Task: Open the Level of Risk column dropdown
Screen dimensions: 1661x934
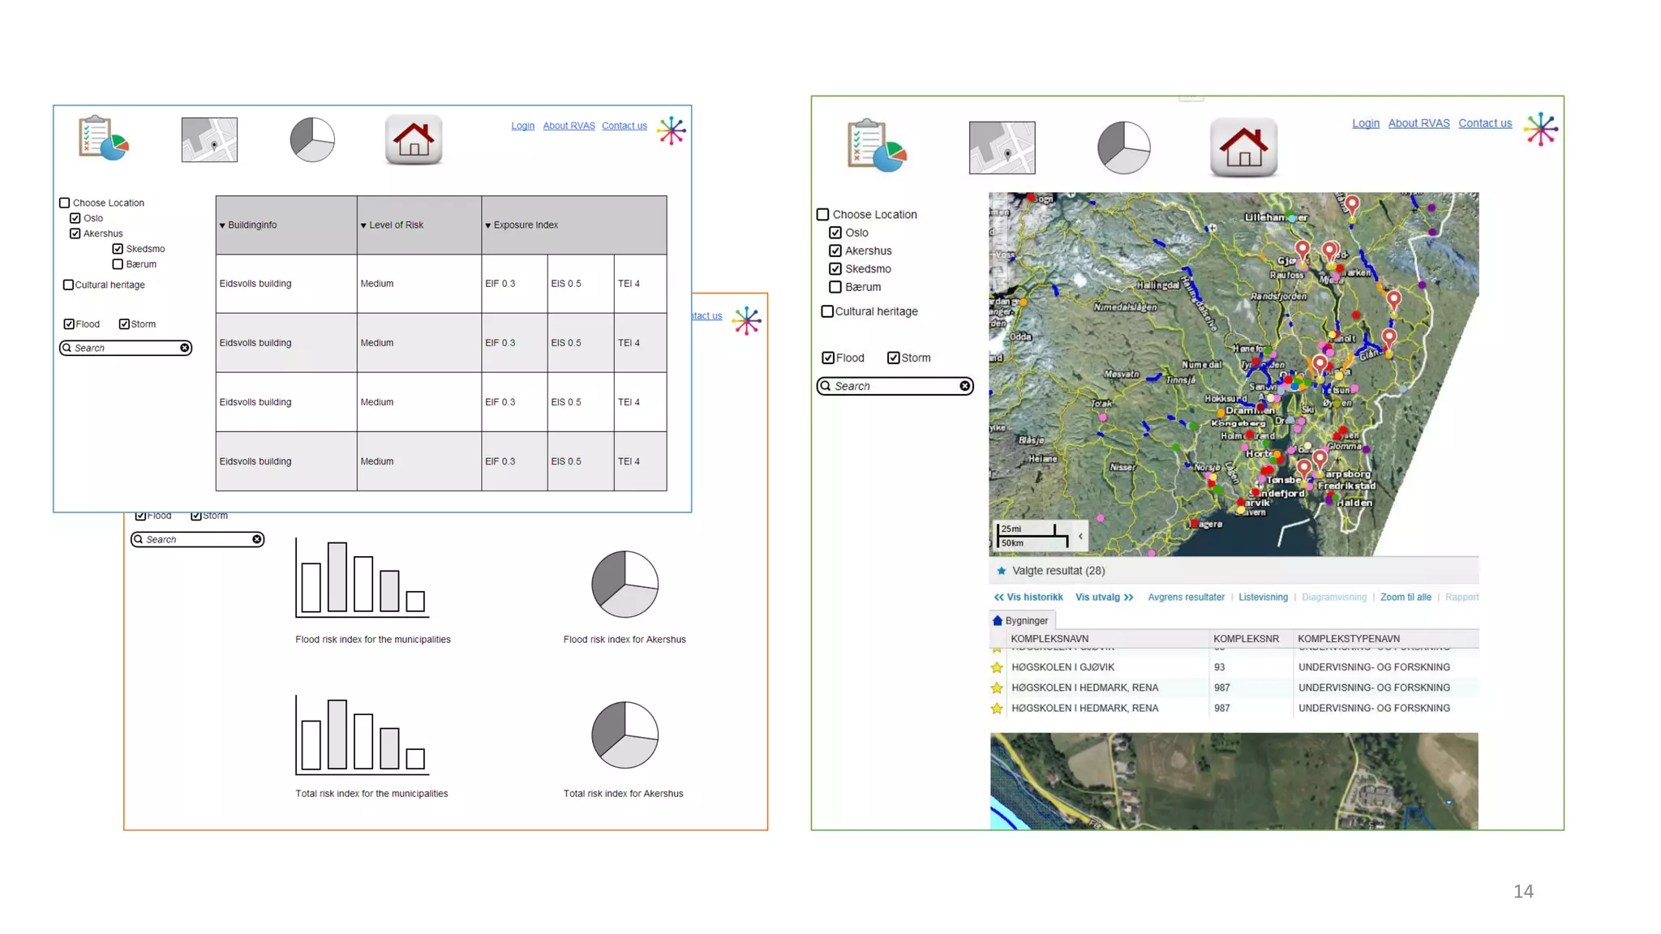Action: point(363,225)
